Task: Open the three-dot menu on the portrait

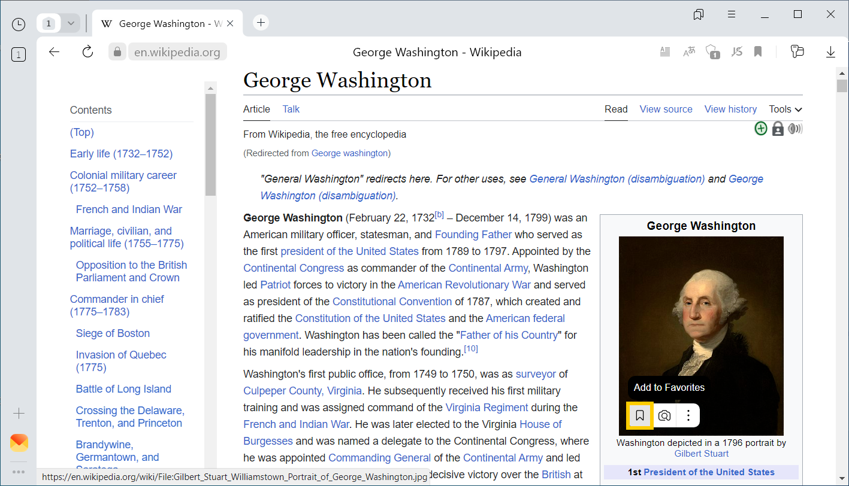Action: pyautogui.click(x=688, y=415)
